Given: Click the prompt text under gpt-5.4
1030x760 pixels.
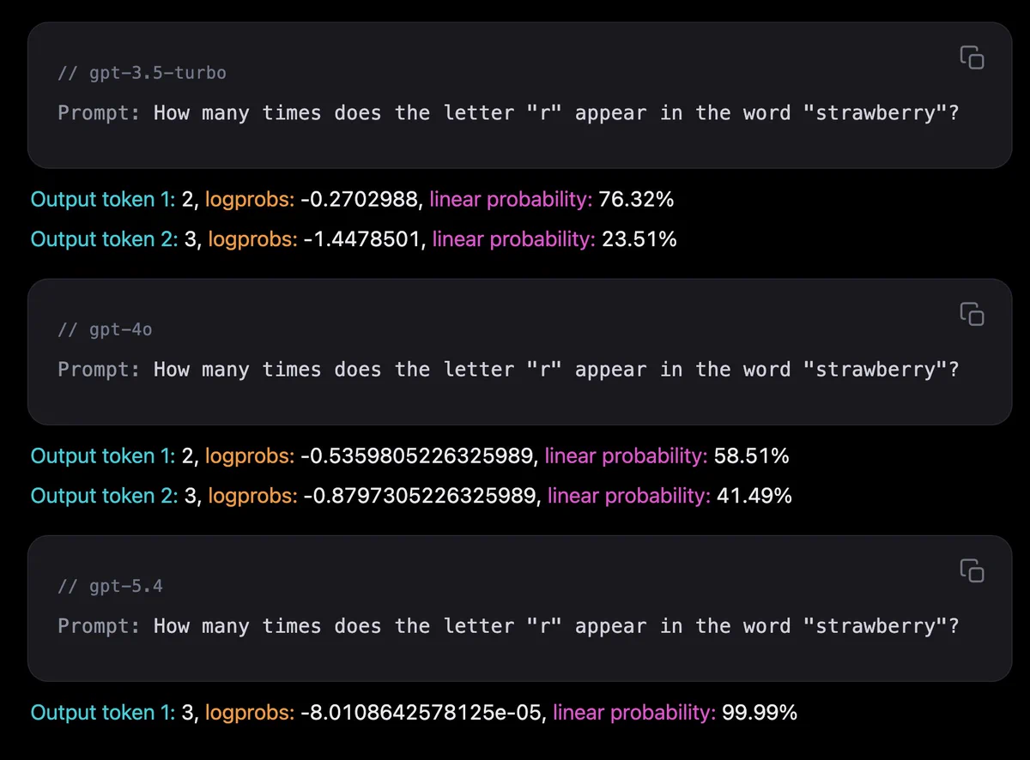Looking at the screenshot, I should pos(508,625).
